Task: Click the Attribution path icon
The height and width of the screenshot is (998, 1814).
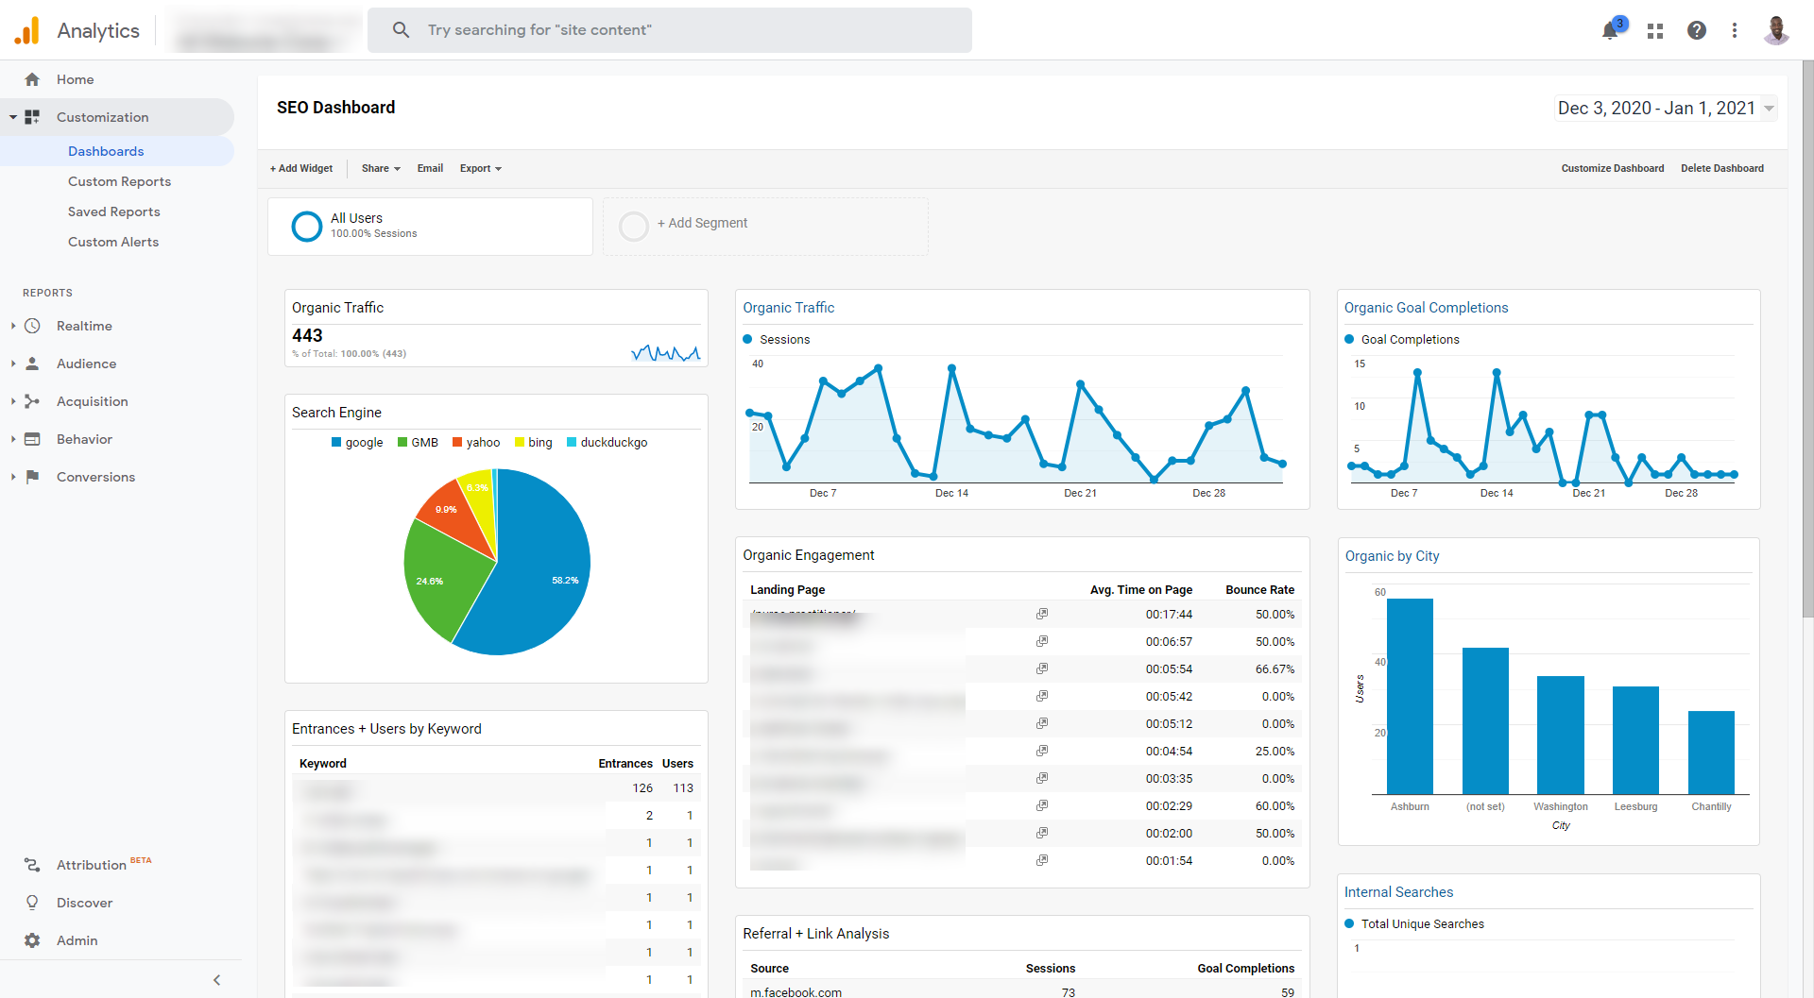Action: click(32, 865)
